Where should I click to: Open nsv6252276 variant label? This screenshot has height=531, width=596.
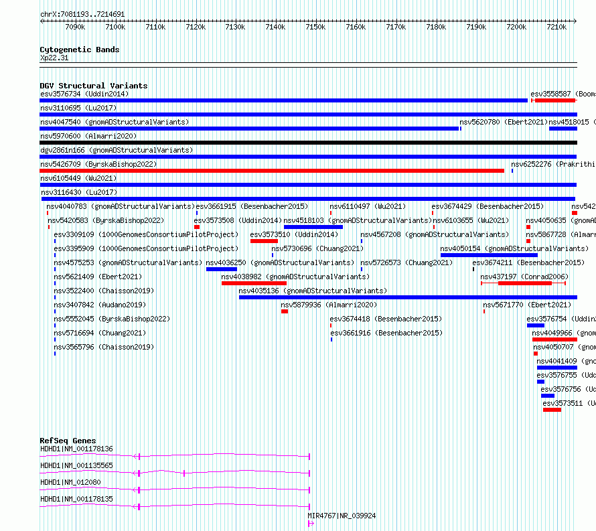pyautogui.click(x=553, y=164)
